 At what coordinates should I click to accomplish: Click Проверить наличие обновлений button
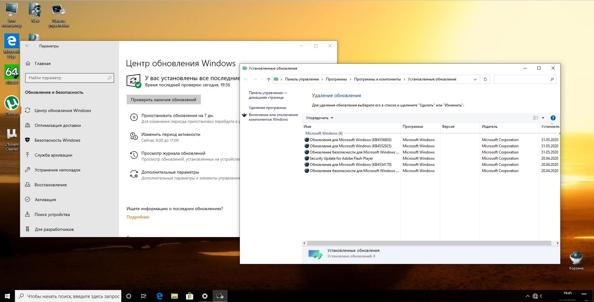point(163,100)
